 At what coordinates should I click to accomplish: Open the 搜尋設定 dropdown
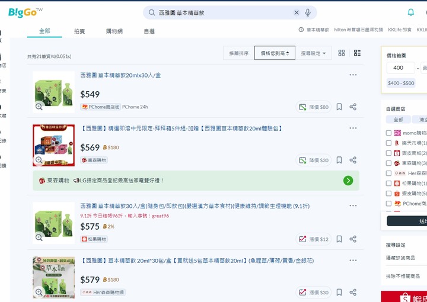click(x=314, y=53)
